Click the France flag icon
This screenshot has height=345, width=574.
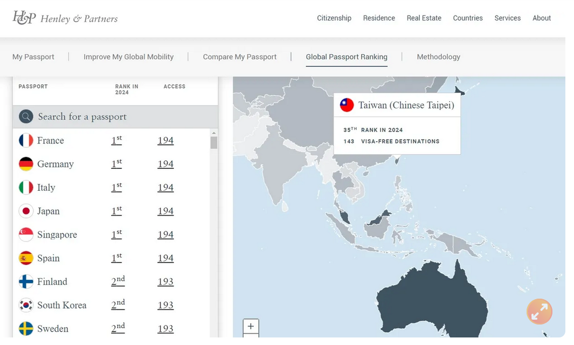click(26, 140)
